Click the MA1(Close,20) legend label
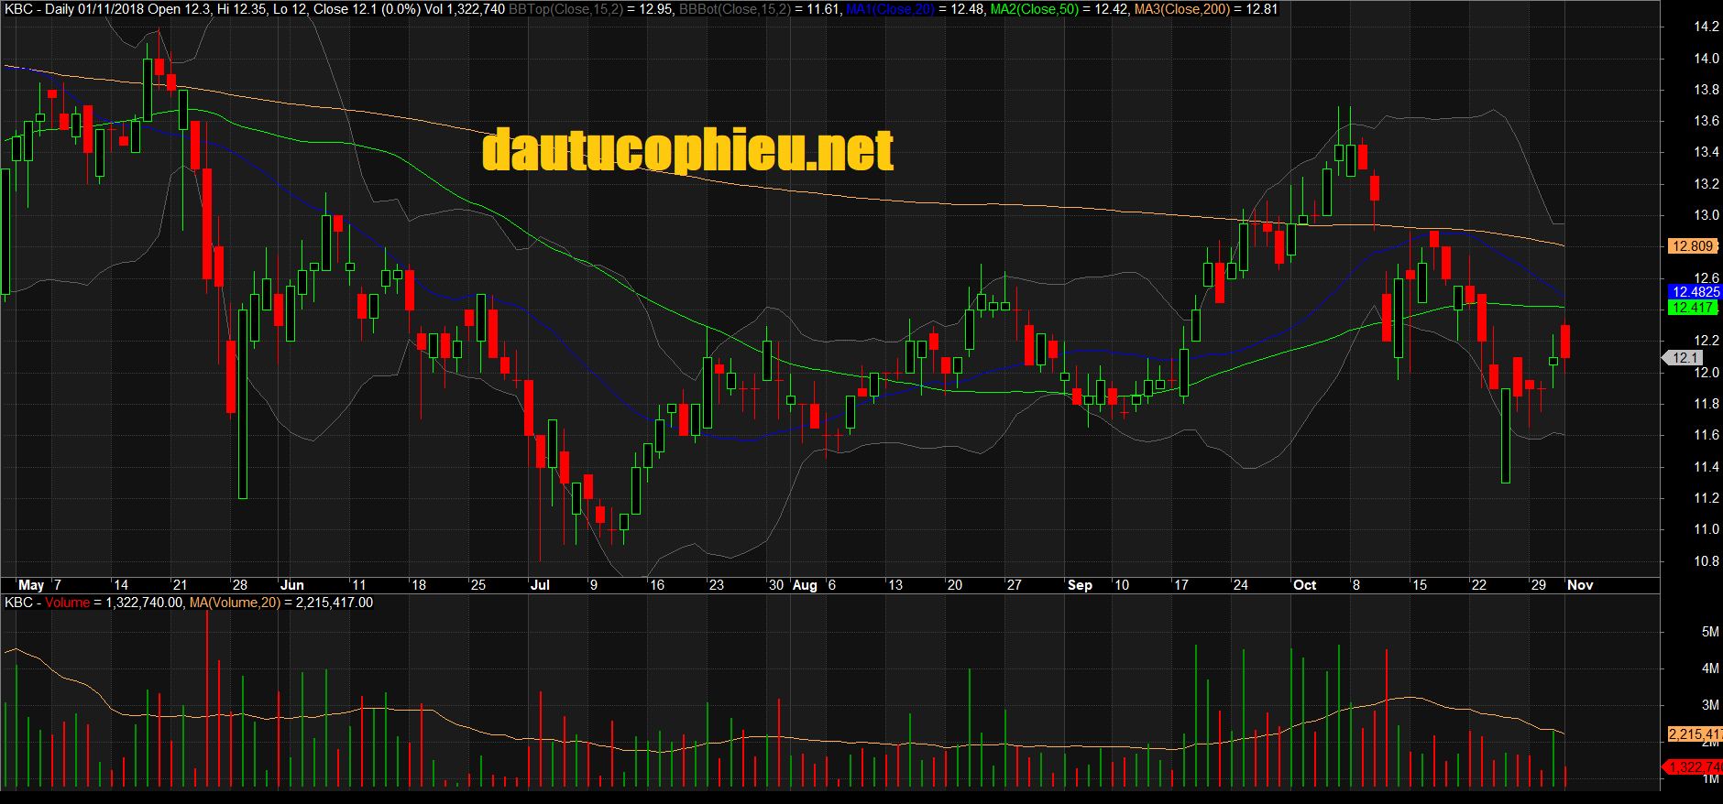Screen dimensions: 1723x804 [890, 9]
